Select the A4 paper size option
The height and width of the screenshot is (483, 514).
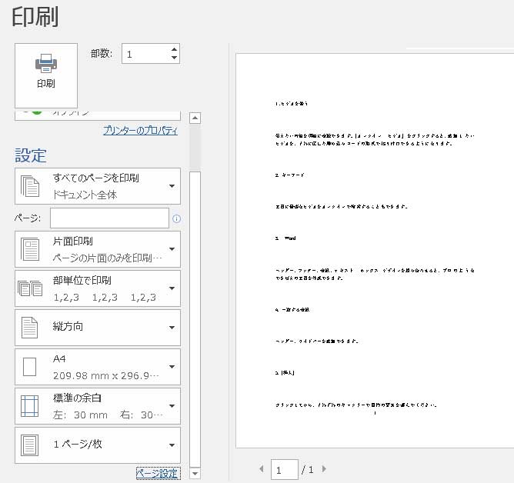coord(98,367)
